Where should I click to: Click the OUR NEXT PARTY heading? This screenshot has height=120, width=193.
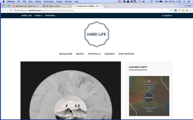[x=138, y=67]
